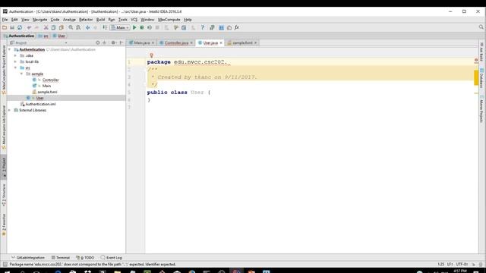The image size is (486, 273).
Task: Click the src breadcrumb in navigation bar
Action: (43, 36)
